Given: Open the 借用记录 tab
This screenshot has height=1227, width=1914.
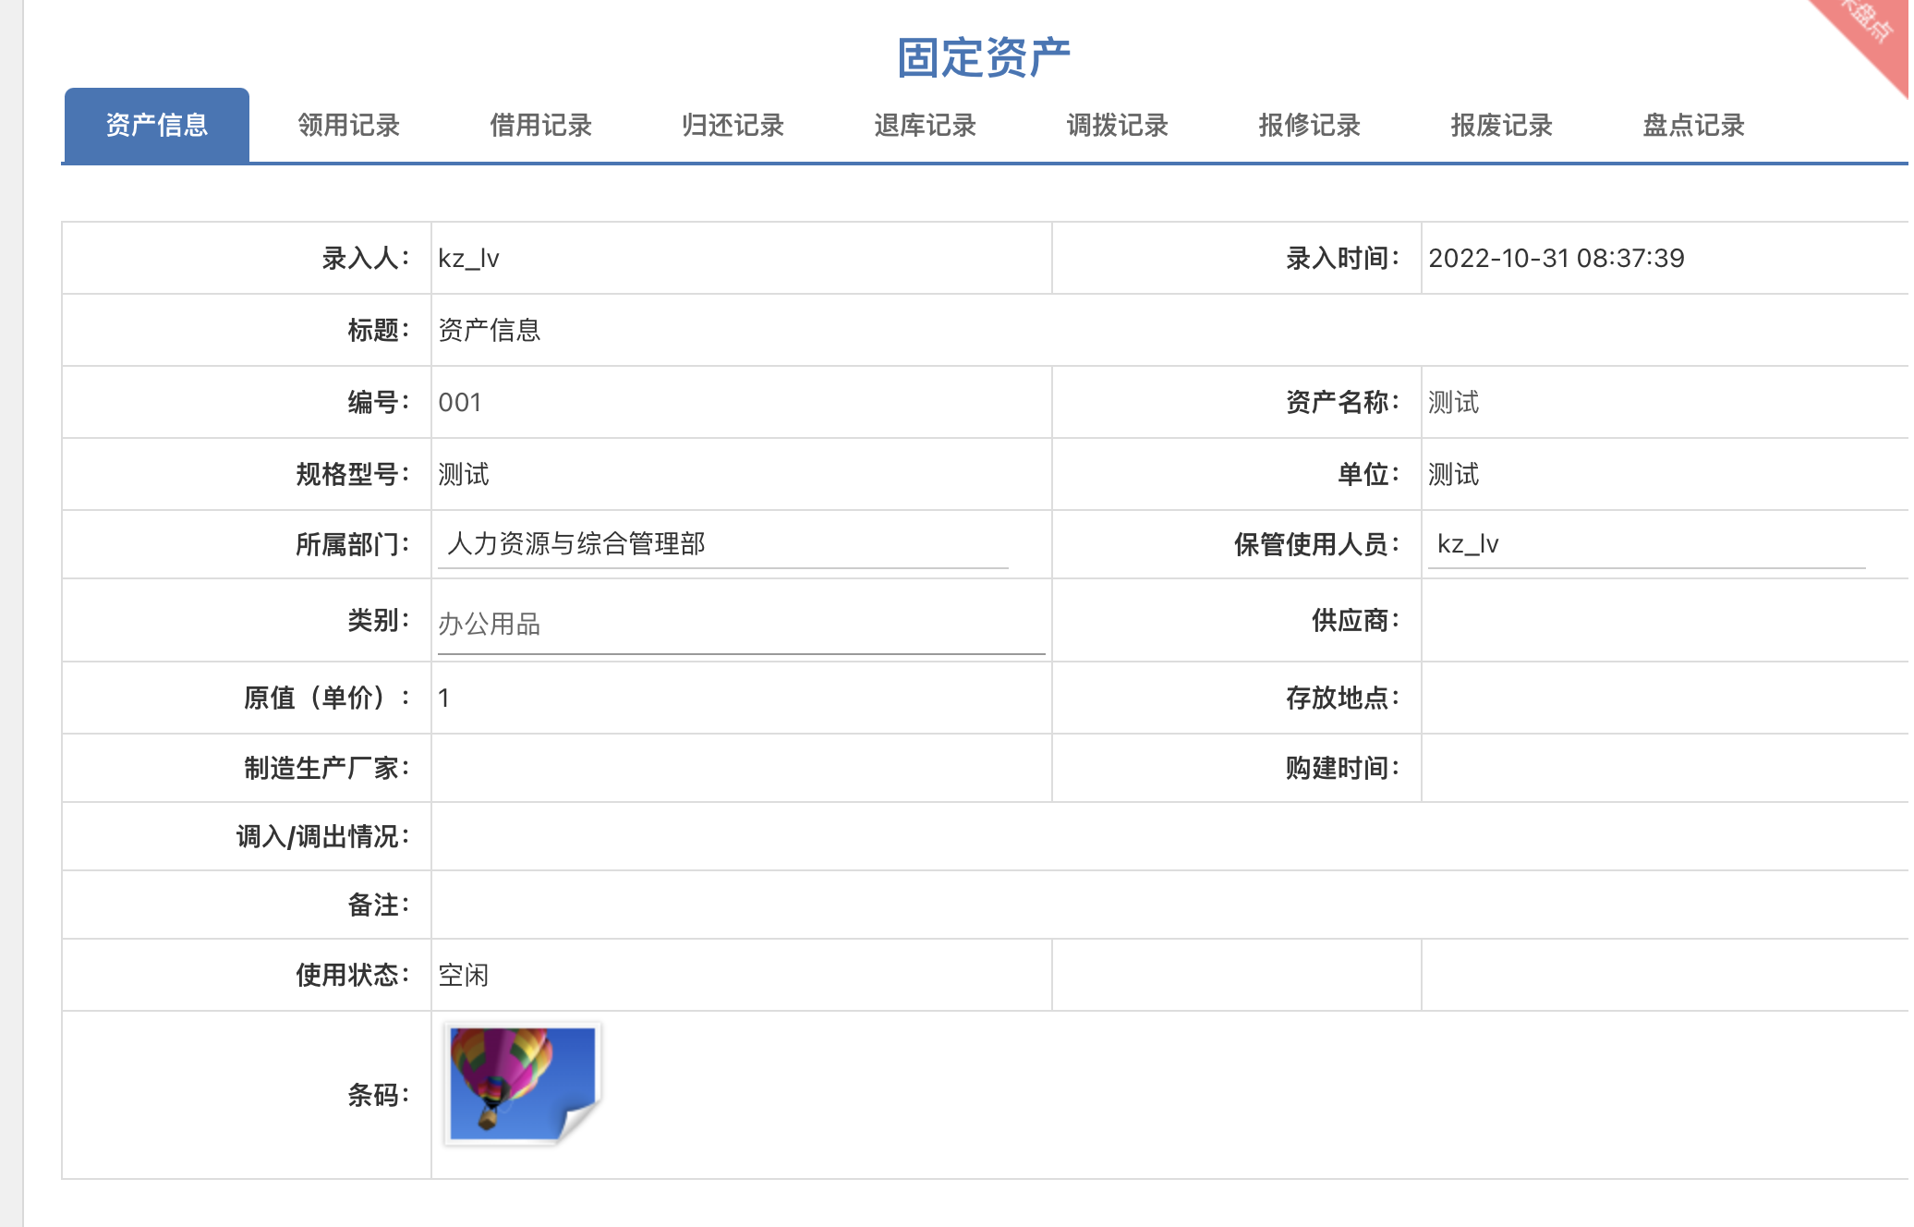Looking at the screenshot, I should click(x=540, y=125).
